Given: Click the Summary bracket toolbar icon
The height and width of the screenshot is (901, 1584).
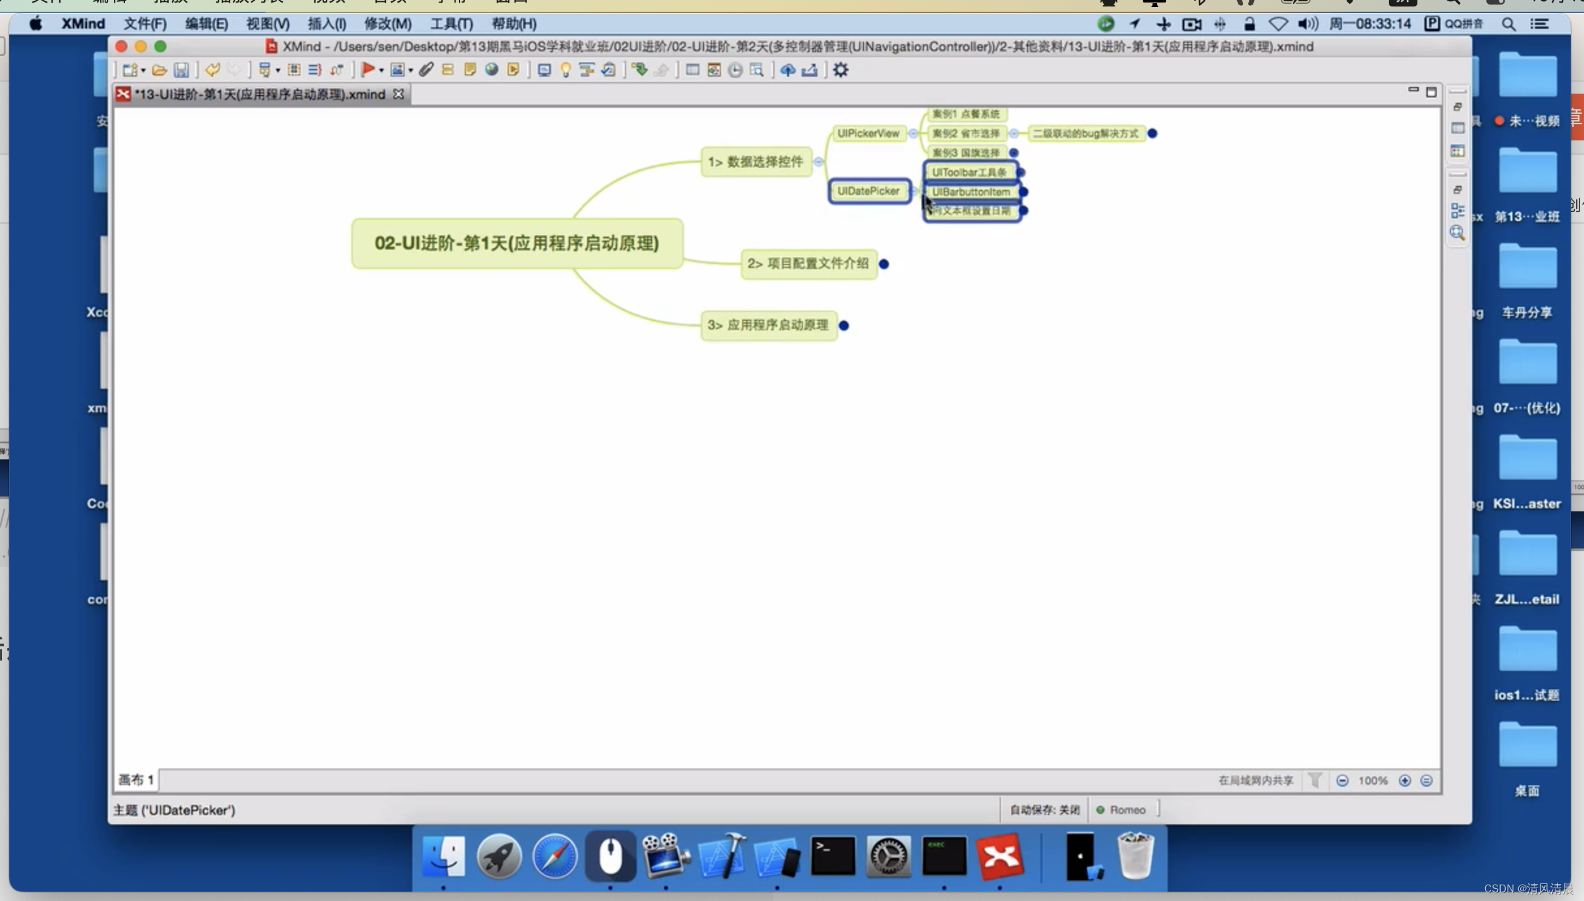Looking at the screenshot, I should tap(315, 70).
